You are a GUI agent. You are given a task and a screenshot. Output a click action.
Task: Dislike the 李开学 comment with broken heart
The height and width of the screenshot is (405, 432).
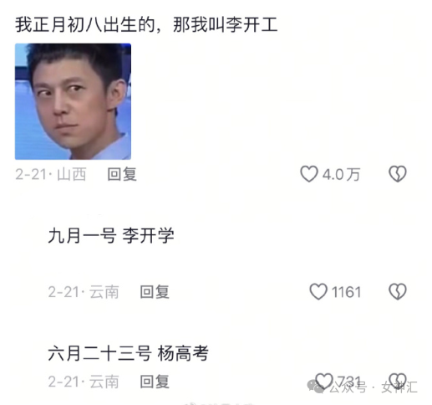[398, 292]
